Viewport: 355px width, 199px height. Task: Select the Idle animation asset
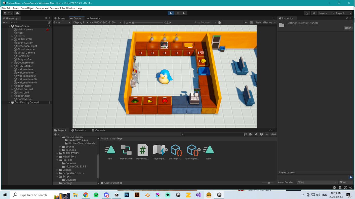point(110,152)
